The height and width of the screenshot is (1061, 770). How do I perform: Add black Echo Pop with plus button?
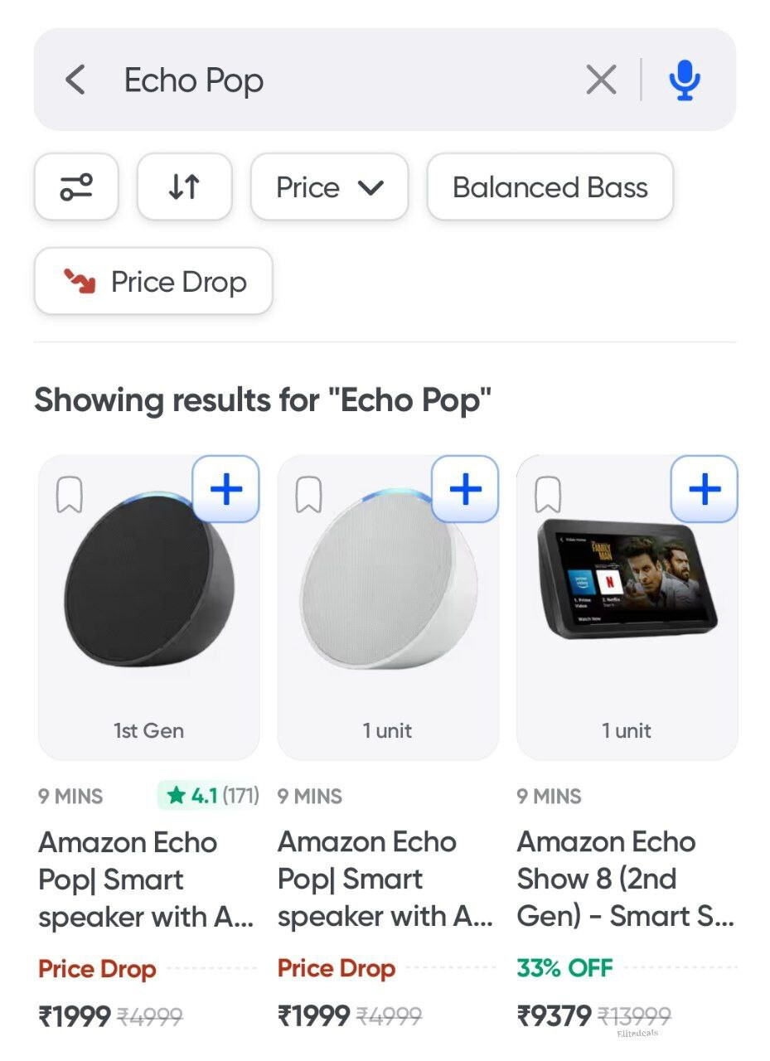coord(226,490)
